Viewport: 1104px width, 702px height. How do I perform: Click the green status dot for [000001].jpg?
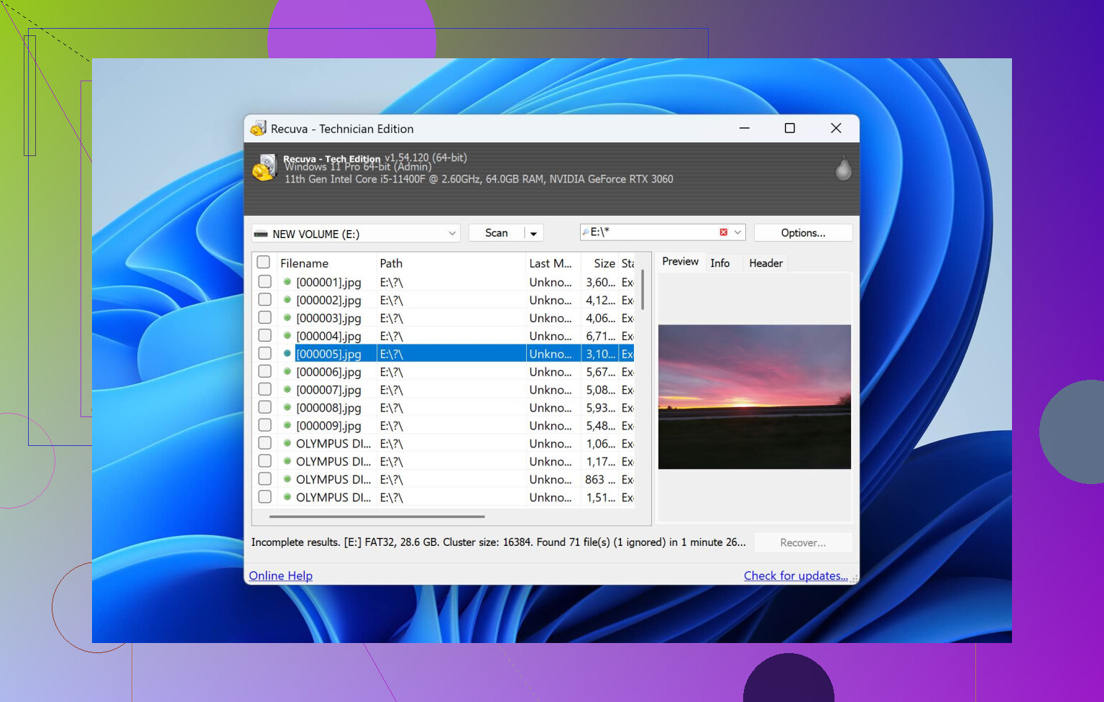tap(287, 282)
